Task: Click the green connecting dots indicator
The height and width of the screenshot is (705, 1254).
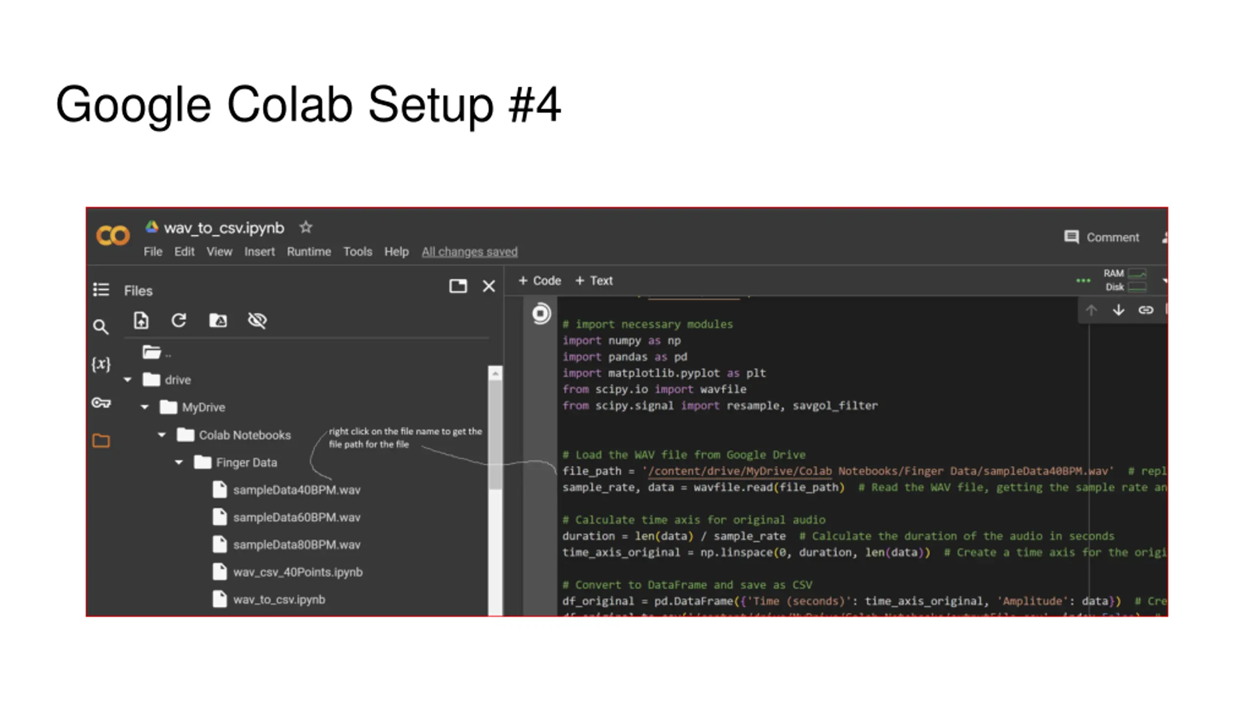Action: (x=1083, y=281)
